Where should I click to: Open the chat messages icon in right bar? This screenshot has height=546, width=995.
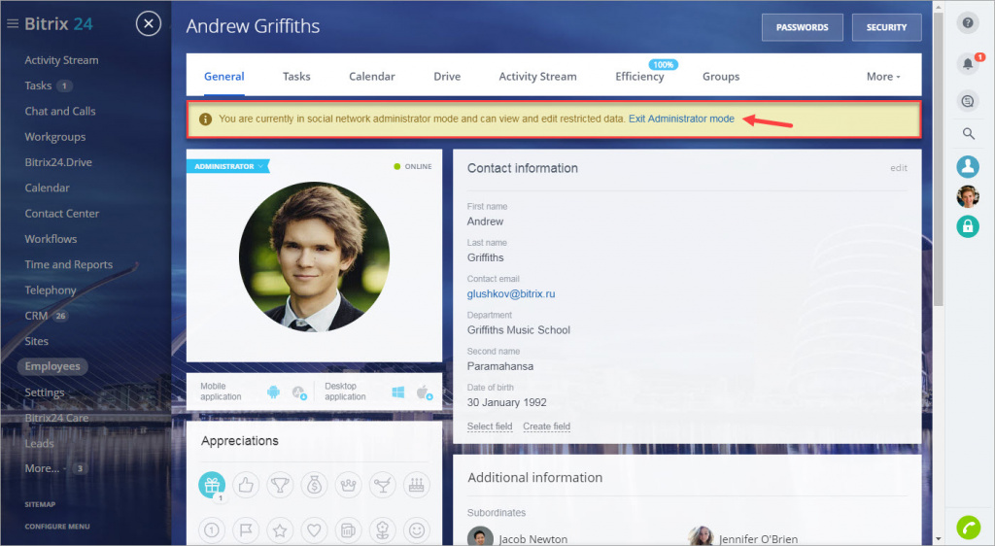(967, 101)
